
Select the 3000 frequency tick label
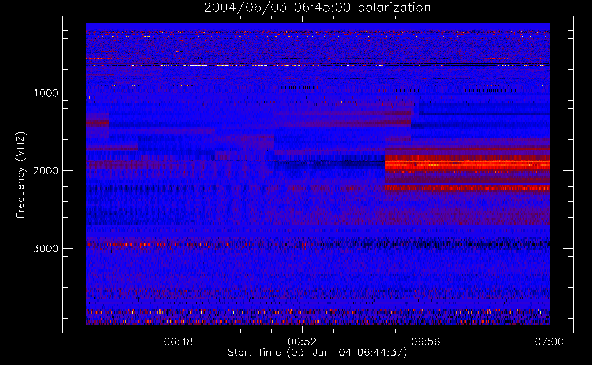pos(46,249)
